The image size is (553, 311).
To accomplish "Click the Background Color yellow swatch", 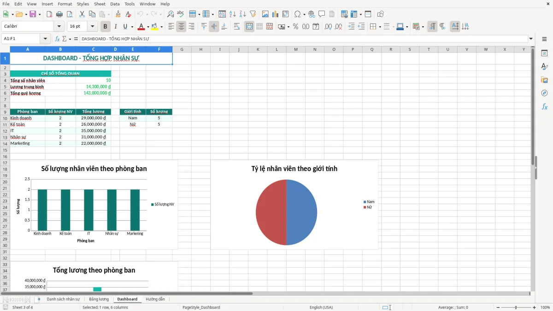I will 155,27.
